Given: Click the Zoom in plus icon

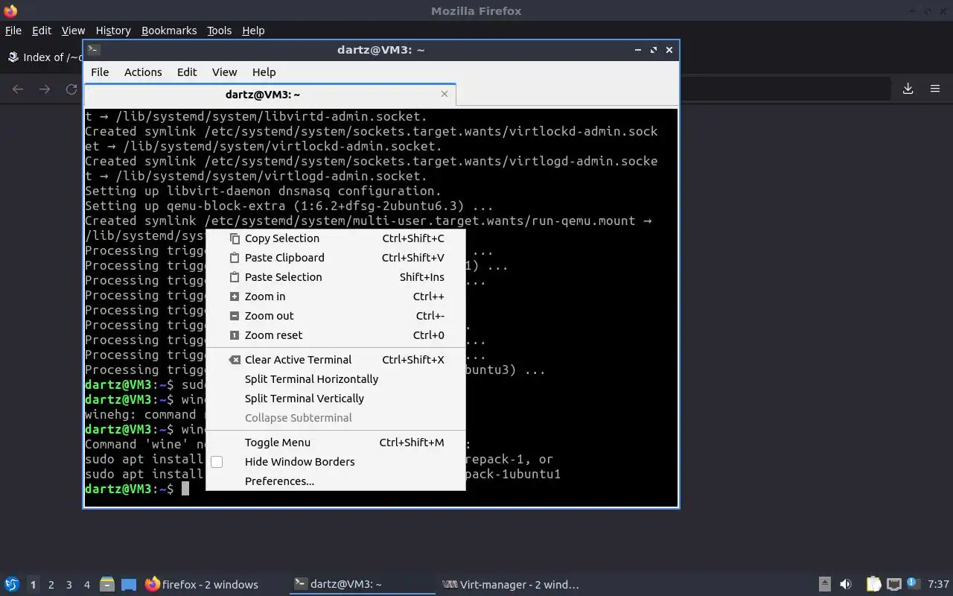Looking at the screenshot, I should (x=235, y=297).
